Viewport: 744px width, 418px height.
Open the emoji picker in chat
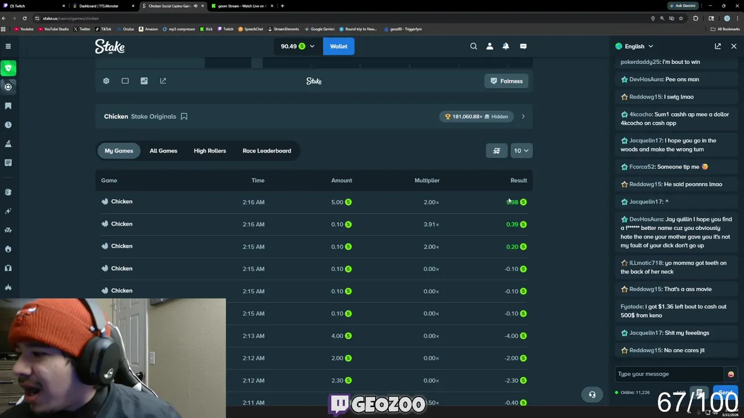point(731,374)
